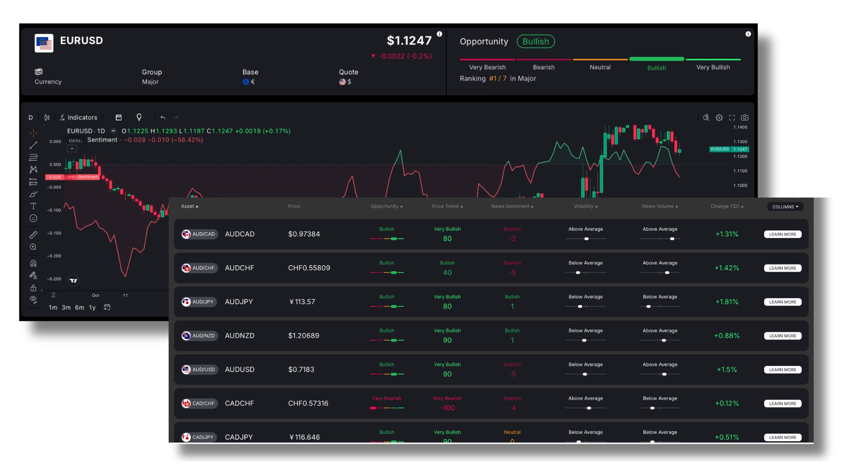Toggle lock all drawing tools

click(x=34, y=288)
